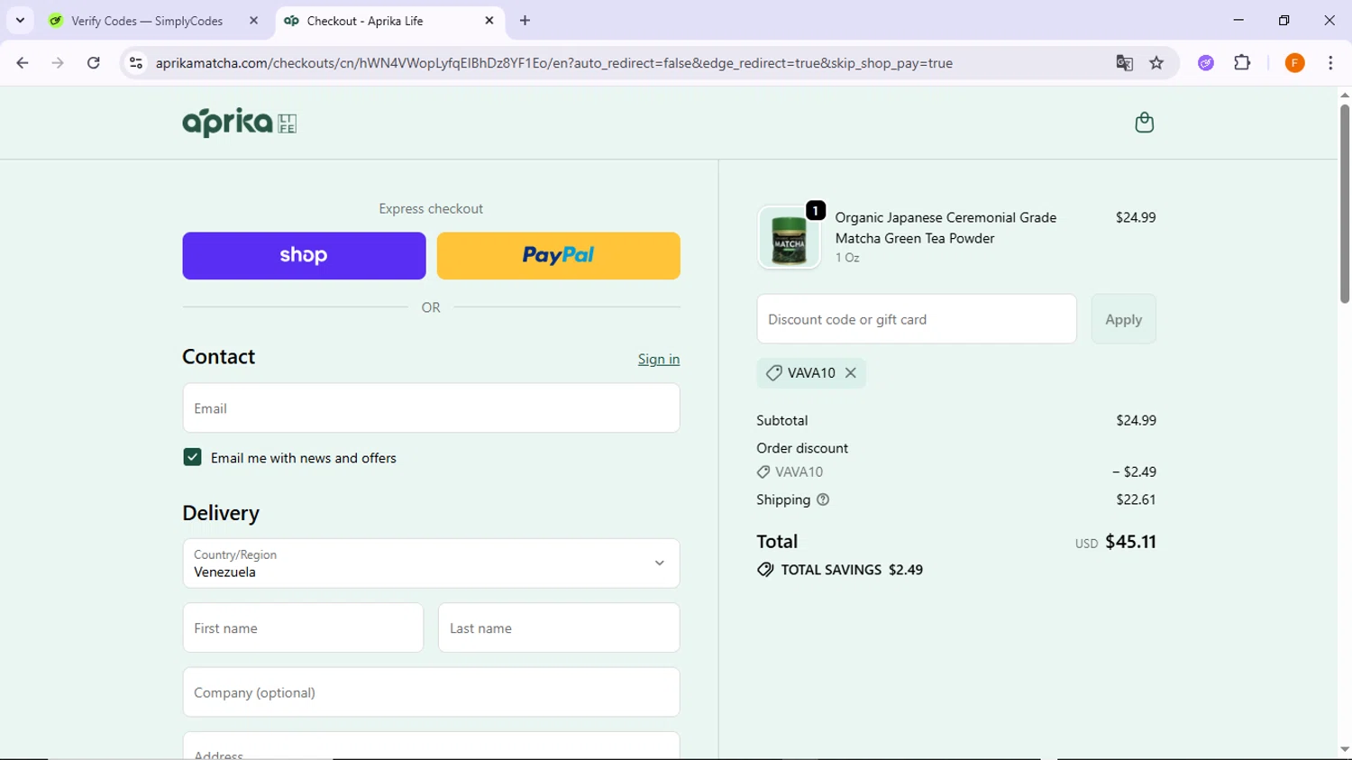This screenshot has height=760, width=1352.
Task: Click the page vertical scrollbar
Action: [x=1345, y=204]
